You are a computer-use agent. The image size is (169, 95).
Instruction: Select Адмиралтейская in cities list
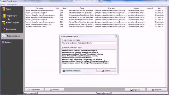click(x=86, y=61)
